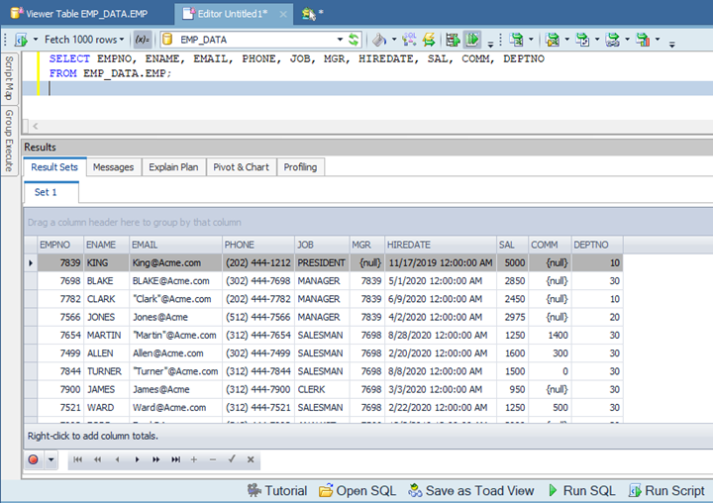Click the new connection tab icon
The width and height of the screenshot is (713, 503).
(309, 14)
